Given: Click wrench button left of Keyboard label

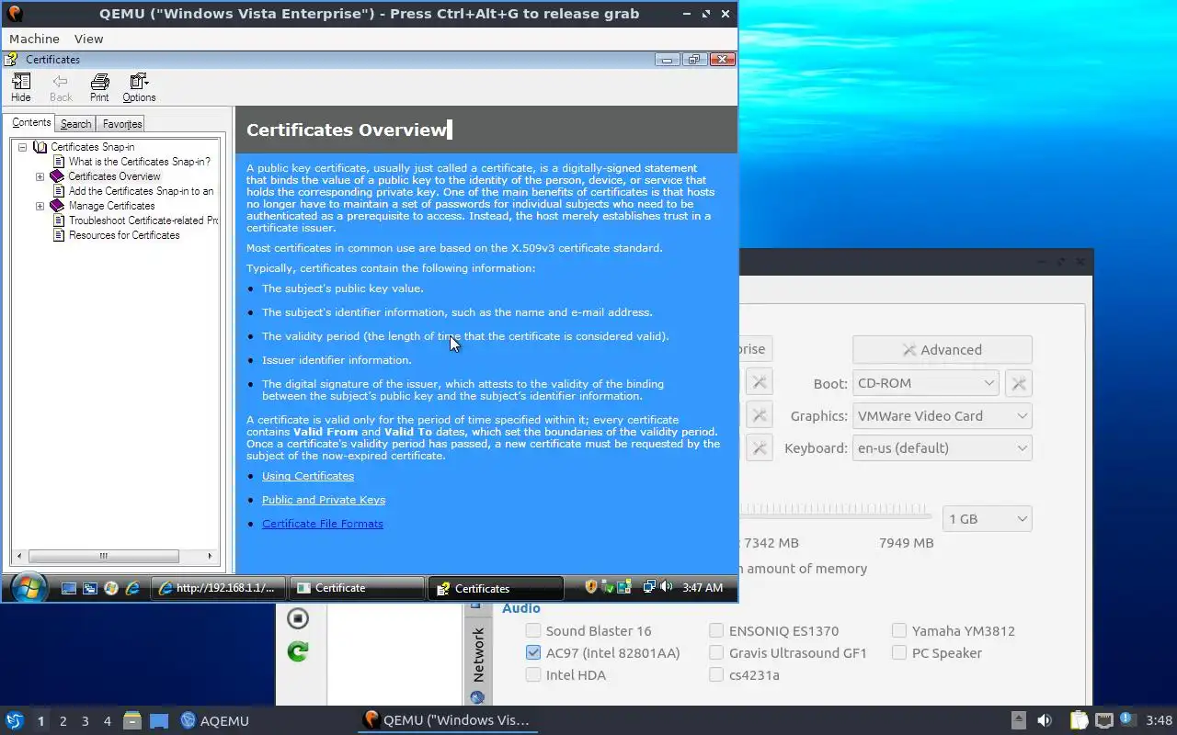Looking at the screenshot, I should pos(759,447).
